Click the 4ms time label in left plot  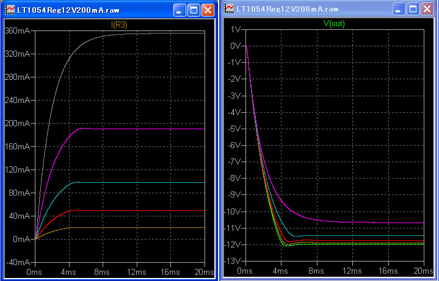[68, 272]
